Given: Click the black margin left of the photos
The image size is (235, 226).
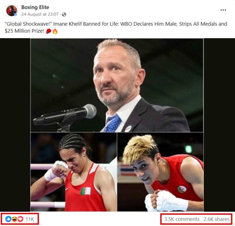Looking at the screenshot, I should [15, 125].
